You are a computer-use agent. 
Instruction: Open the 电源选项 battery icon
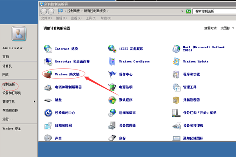112,87
